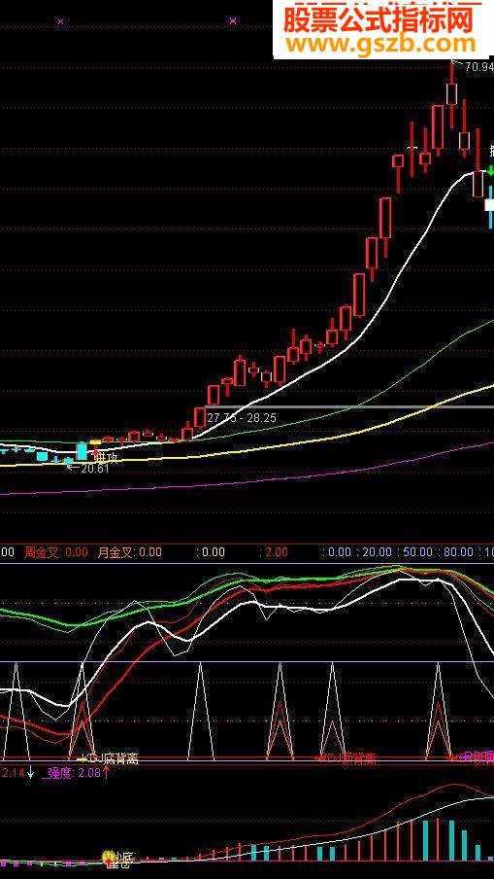The height and width of the screenshot is (879, 494).
Task: Click the 80.00 level value
Action: pyautogui.click(x=458, y=552)
